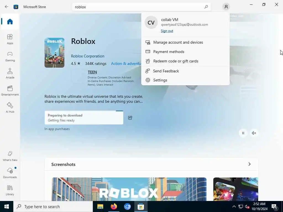
Task: Open the Arcade section
Action: [x=10, y=73]
